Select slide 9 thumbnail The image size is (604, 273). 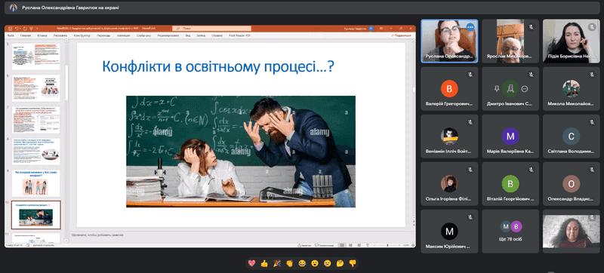35,183
